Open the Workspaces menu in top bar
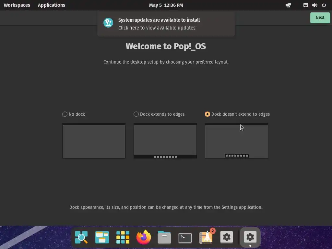 coord(17,5)
